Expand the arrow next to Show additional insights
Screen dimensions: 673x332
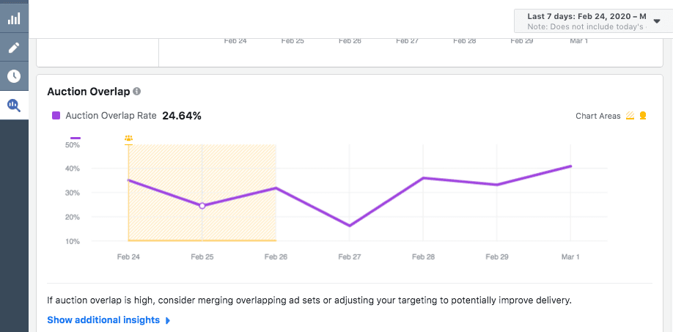pos(168,320)
